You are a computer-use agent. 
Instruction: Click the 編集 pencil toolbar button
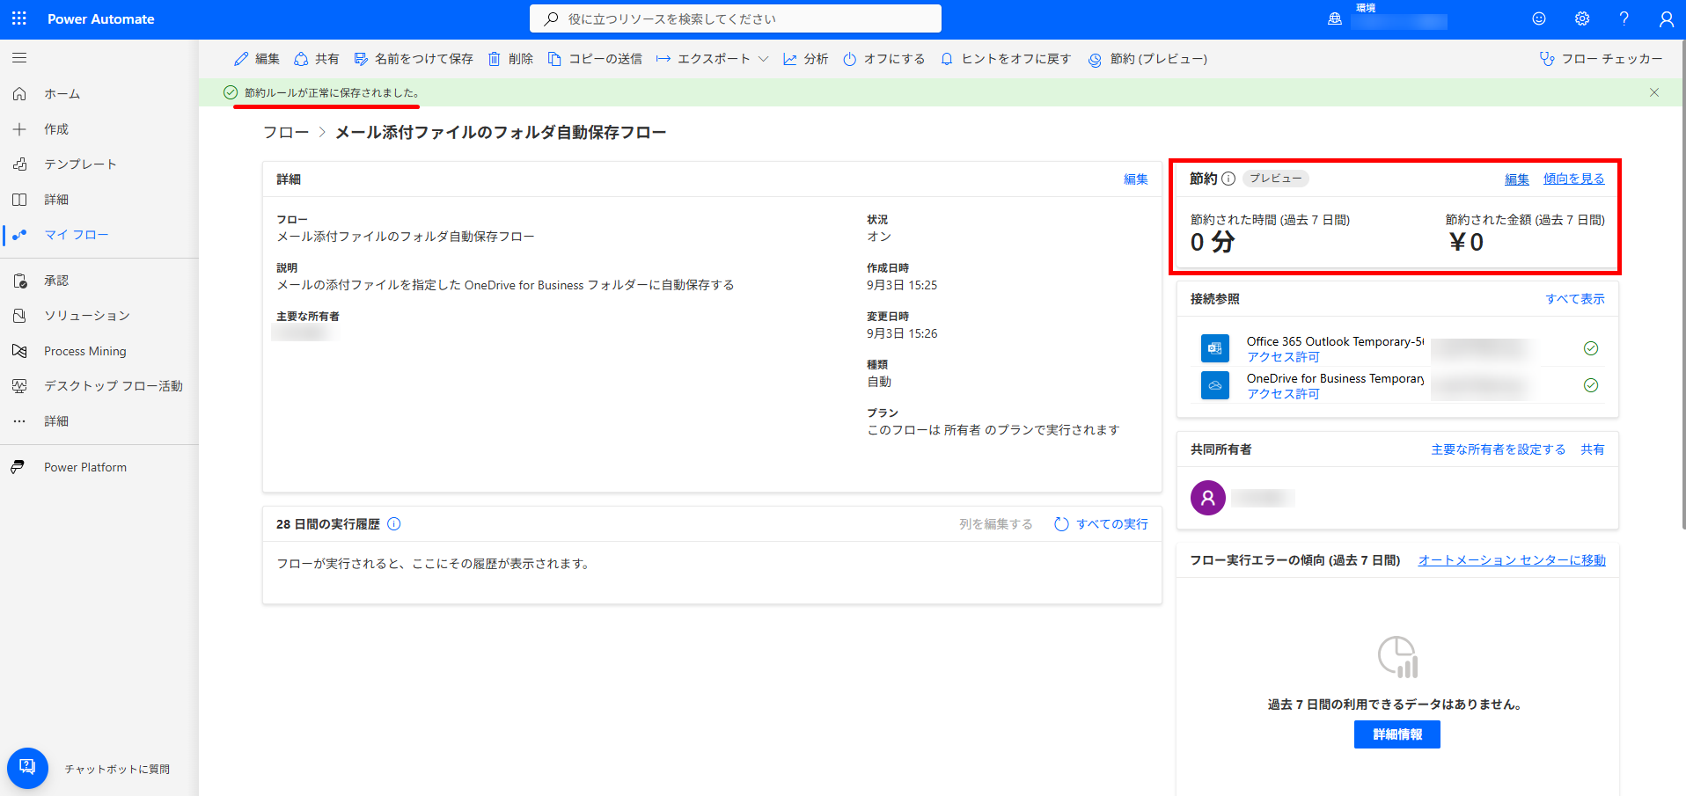(257, 59)
